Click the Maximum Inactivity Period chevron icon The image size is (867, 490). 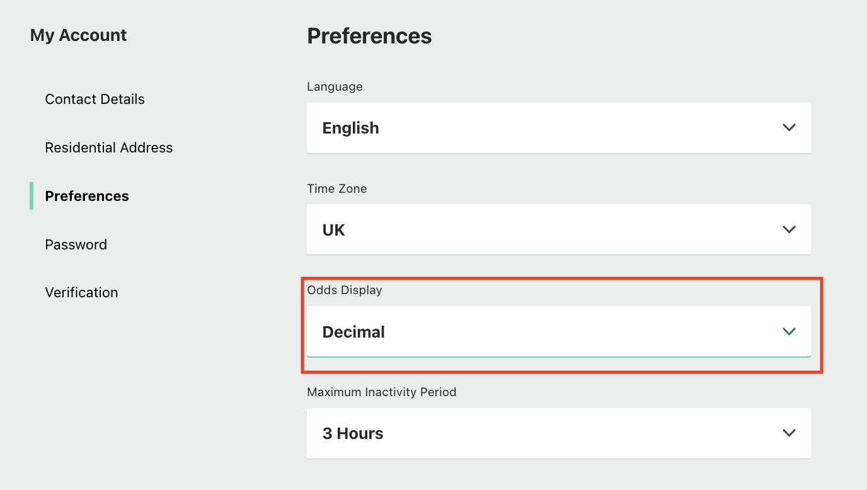pos(789,433)
